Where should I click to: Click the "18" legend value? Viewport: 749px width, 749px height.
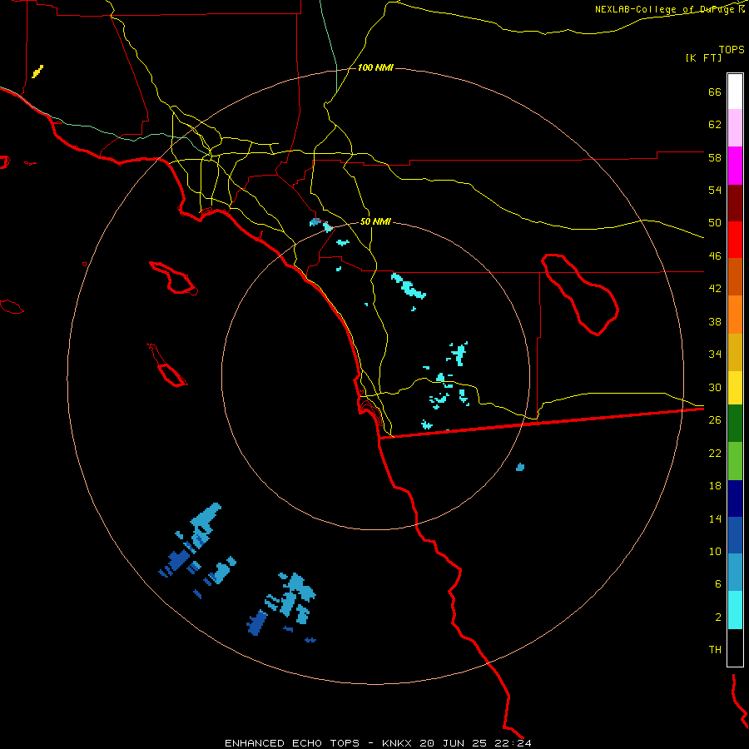point(715,486)
